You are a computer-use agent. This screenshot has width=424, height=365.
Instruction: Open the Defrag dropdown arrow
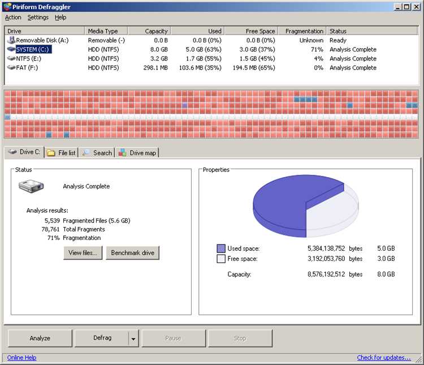click(x=133, y=338)
